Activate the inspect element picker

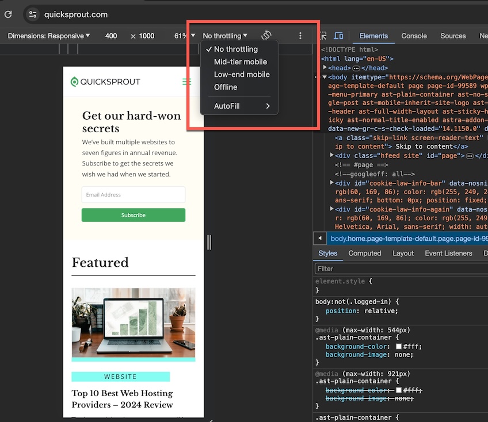pos(323,36)
